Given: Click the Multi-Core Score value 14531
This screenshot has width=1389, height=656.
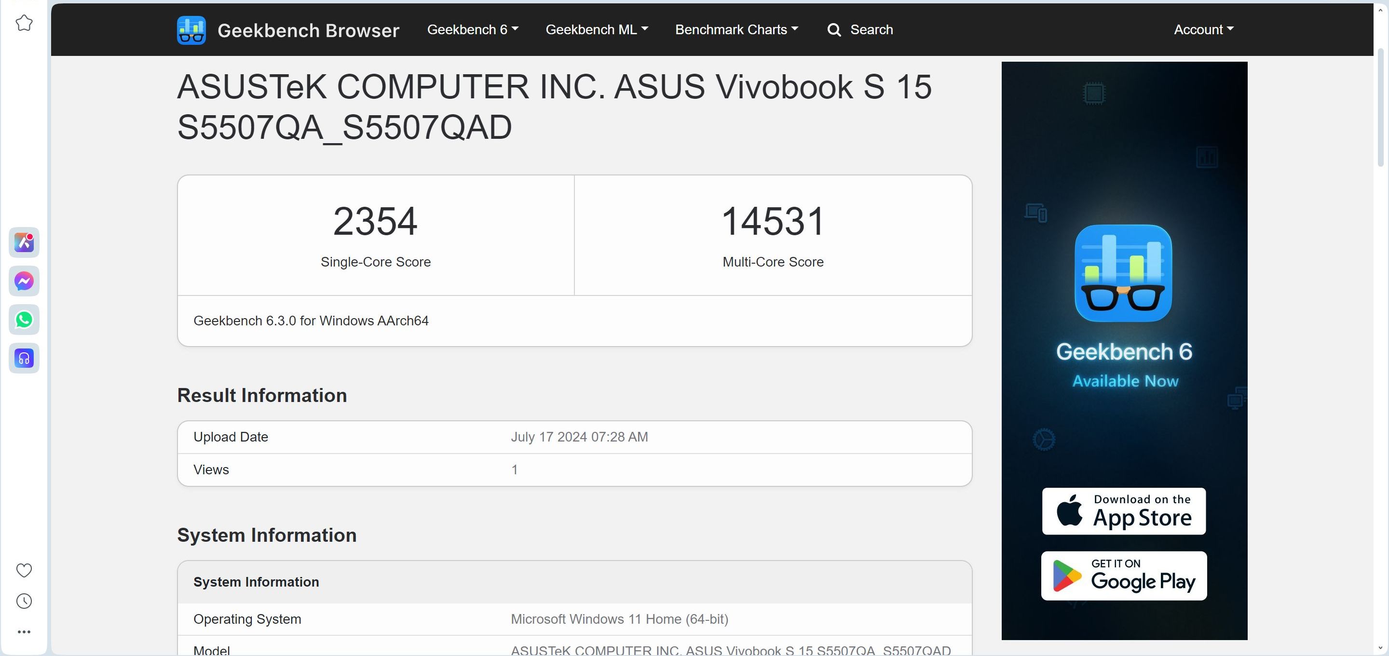Looking at the screenshot, I should [x=773, y=221].
